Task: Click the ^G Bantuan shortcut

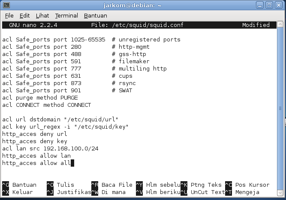Action: [x=19, y=185]
